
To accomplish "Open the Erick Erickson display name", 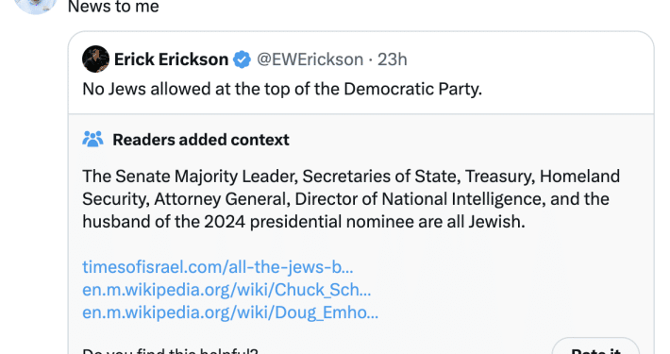I will click(171, 59).
